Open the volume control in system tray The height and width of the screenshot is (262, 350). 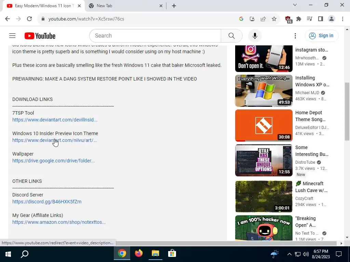click(306, 254)
